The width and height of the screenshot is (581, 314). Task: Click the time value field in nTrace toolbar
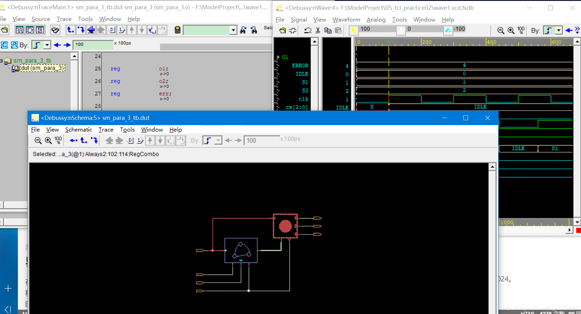coord(93,45)
